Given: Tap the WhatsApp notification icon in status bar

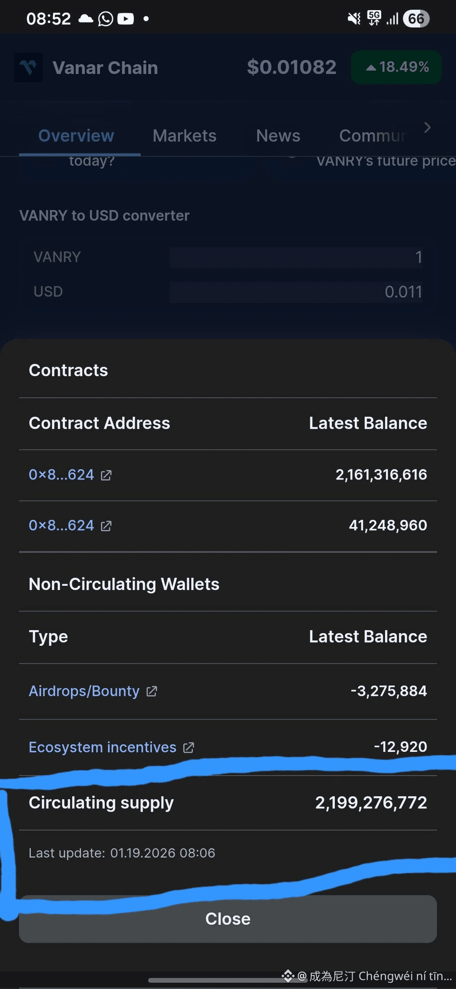Looking at the screenshot, I should coord(105,19).
